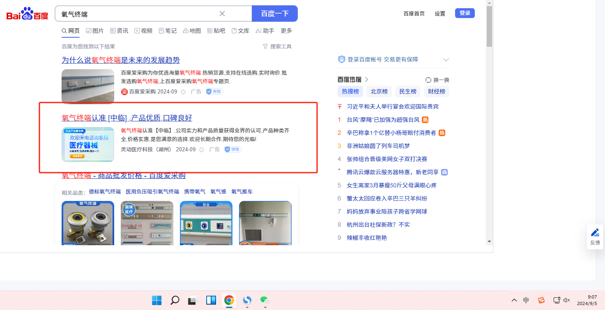Switch to the 文库 tab
This screenshot has height=310, width=605.
point(240,31)
